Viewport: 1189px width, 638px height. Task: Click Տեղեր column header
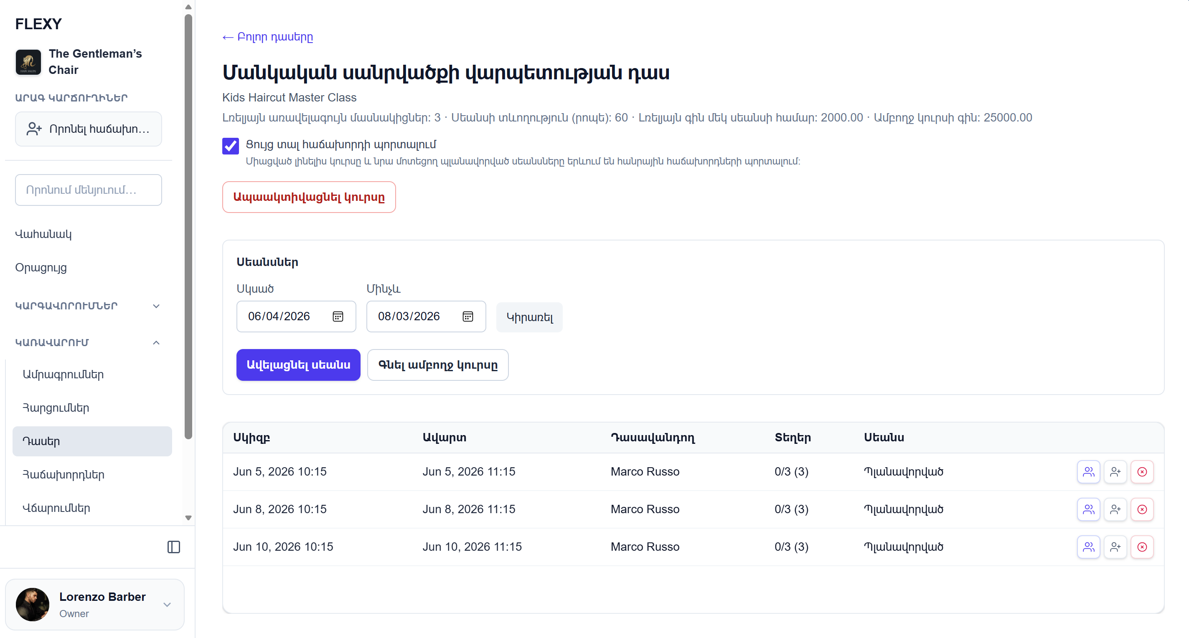tap(793, 438)
